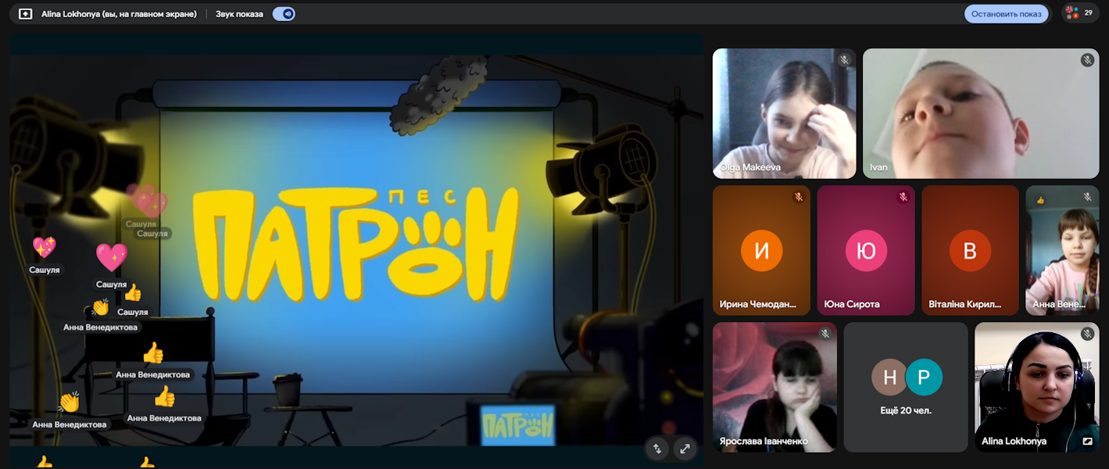The width and height of the screenshot is (1109, 469).
Task: Expand the Ещё 20 чел. participants tile
Action: tap(906, 387)
